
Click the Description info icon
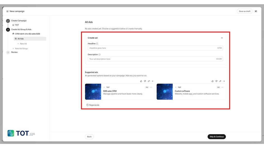(x=99, y=54)
